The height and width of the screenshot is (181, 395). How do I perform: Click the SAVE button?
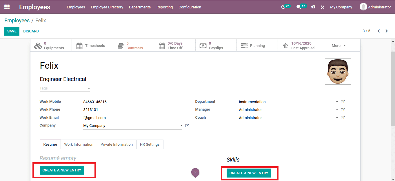pyautogui.click(x=12, y=31)
